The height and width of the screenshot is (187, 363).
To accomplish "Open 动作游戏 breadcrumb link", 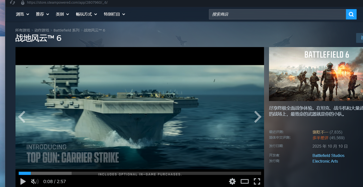I will (x=42, y=30).
